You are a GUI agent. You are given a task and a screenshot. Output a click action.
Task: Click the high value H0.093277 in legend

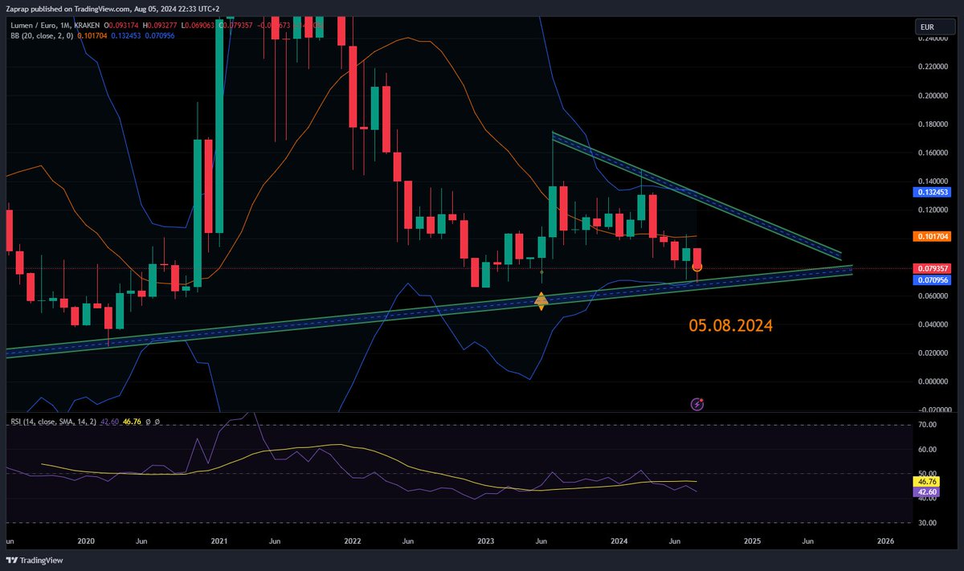click(x=160, y=26)
